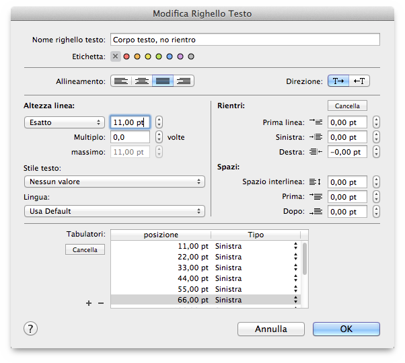Open type popup for 11,00 pt tab
405x363 pixels.
296,246
